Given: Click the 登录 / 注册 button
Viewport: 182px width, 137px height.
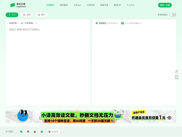Looking at the screenshot, I should pyautogui.click(x=165, y=5).
